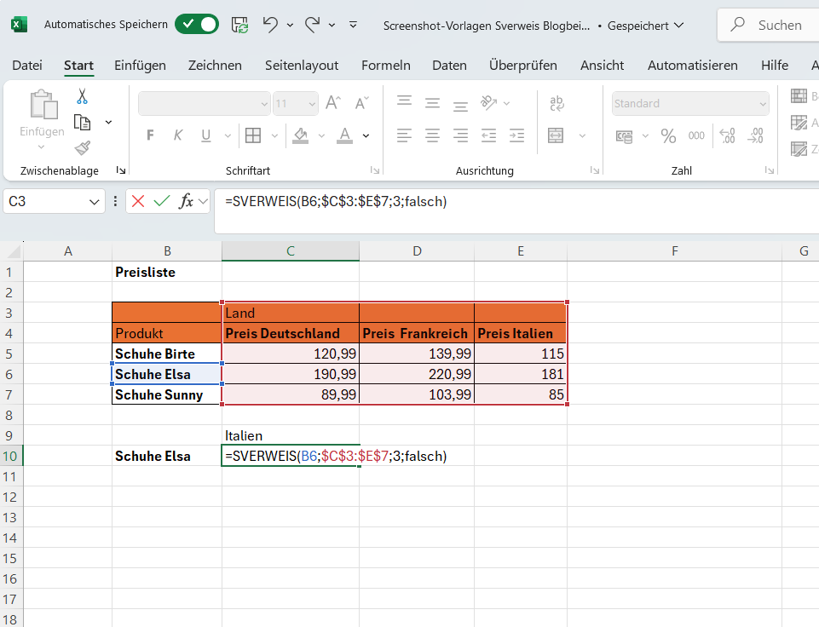Click the percent style icon
The image size is (819, 627).
(668, 135)
